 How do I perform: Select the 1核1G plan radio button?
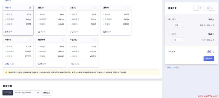[x=30, y=8]
